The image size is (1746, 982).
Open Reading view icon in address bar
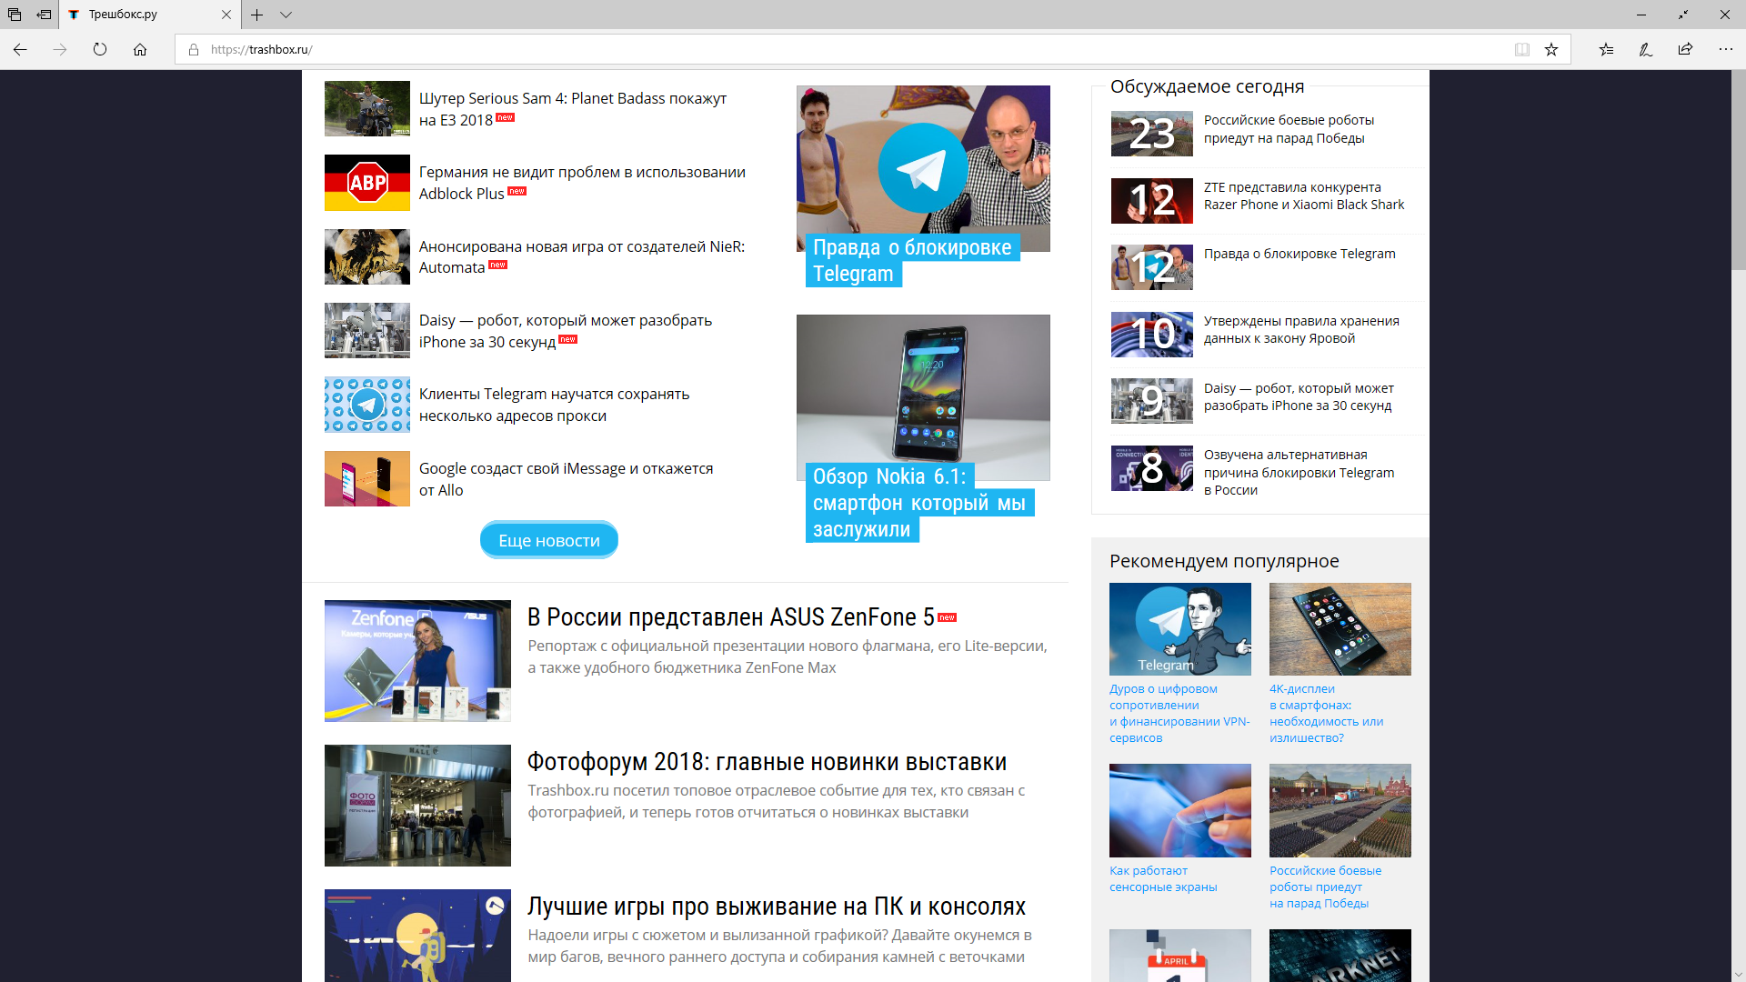pyautogui.click(x=1522, y=49)
